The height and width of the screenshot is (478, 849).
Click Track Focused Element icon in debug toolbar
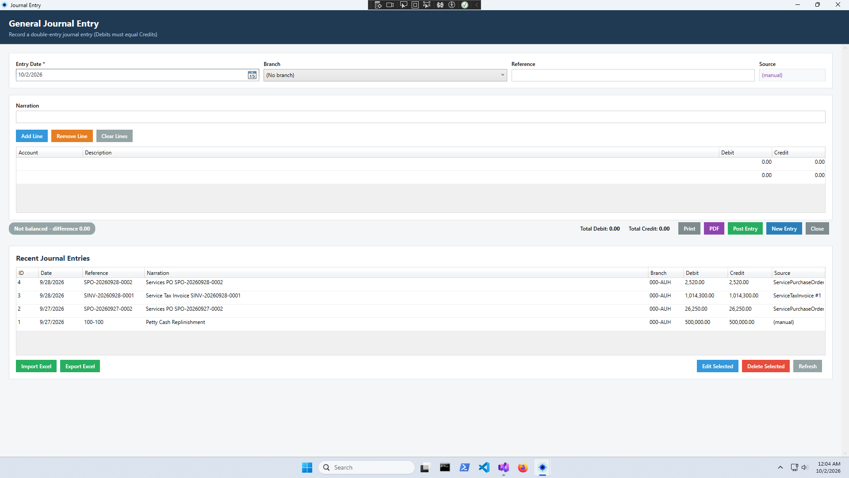[427, 5]
